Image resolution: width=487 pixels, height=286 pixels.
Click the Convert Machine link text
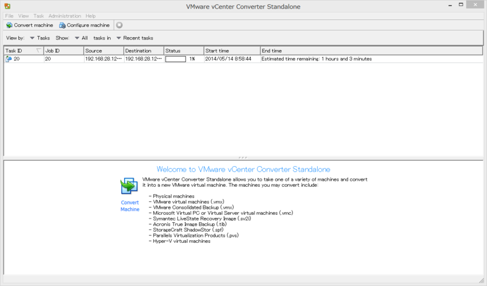(130, 206)
